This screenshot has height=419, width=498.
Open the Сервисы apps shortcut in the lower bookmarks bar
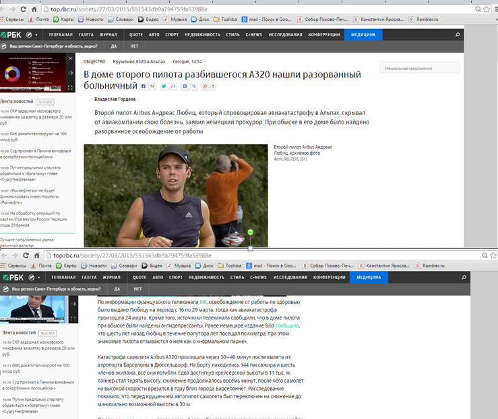[x=13, y=266]
